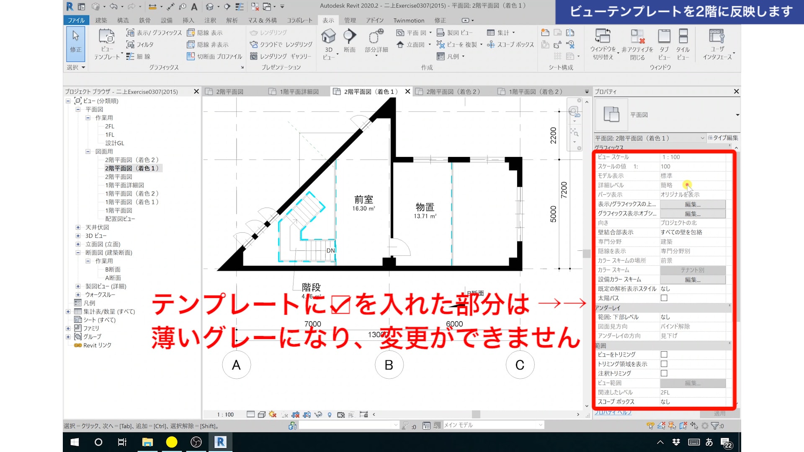Switch to the 管理 ribbon tab
Viewport: 804px width, 452px height.
pyautogui.click(x=350, y=20)
